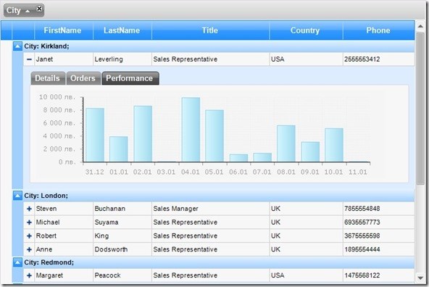Image resolution: width=429 pixels, height=287 pixels.
Task: Remove the City grouping with its X icon
Action: tap(39, 9)
